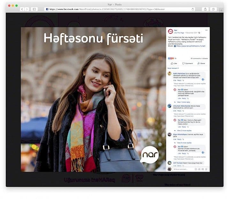Click the Safari back navigation arrow
This screenshot has height=199, width=229.
22,9
